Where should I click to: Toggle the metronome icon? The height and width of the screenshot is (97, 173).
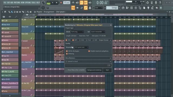coord(73,3)
